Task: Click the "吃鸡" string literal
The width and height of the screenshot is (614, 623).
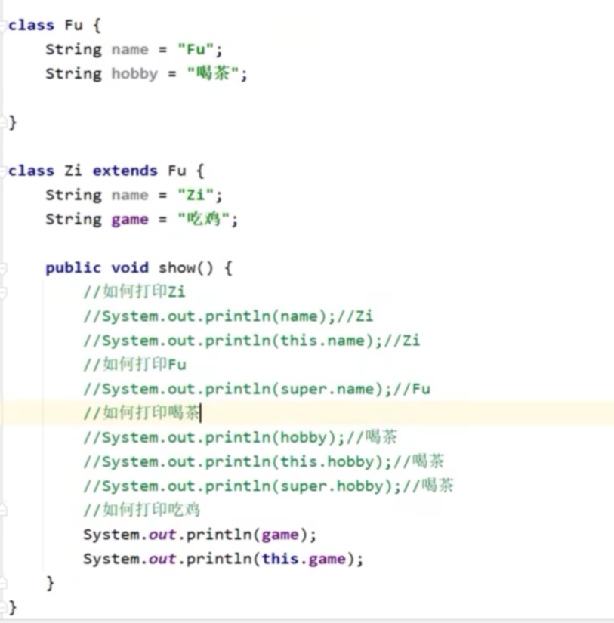Action: pyautogui.click(x=203, y=218)
